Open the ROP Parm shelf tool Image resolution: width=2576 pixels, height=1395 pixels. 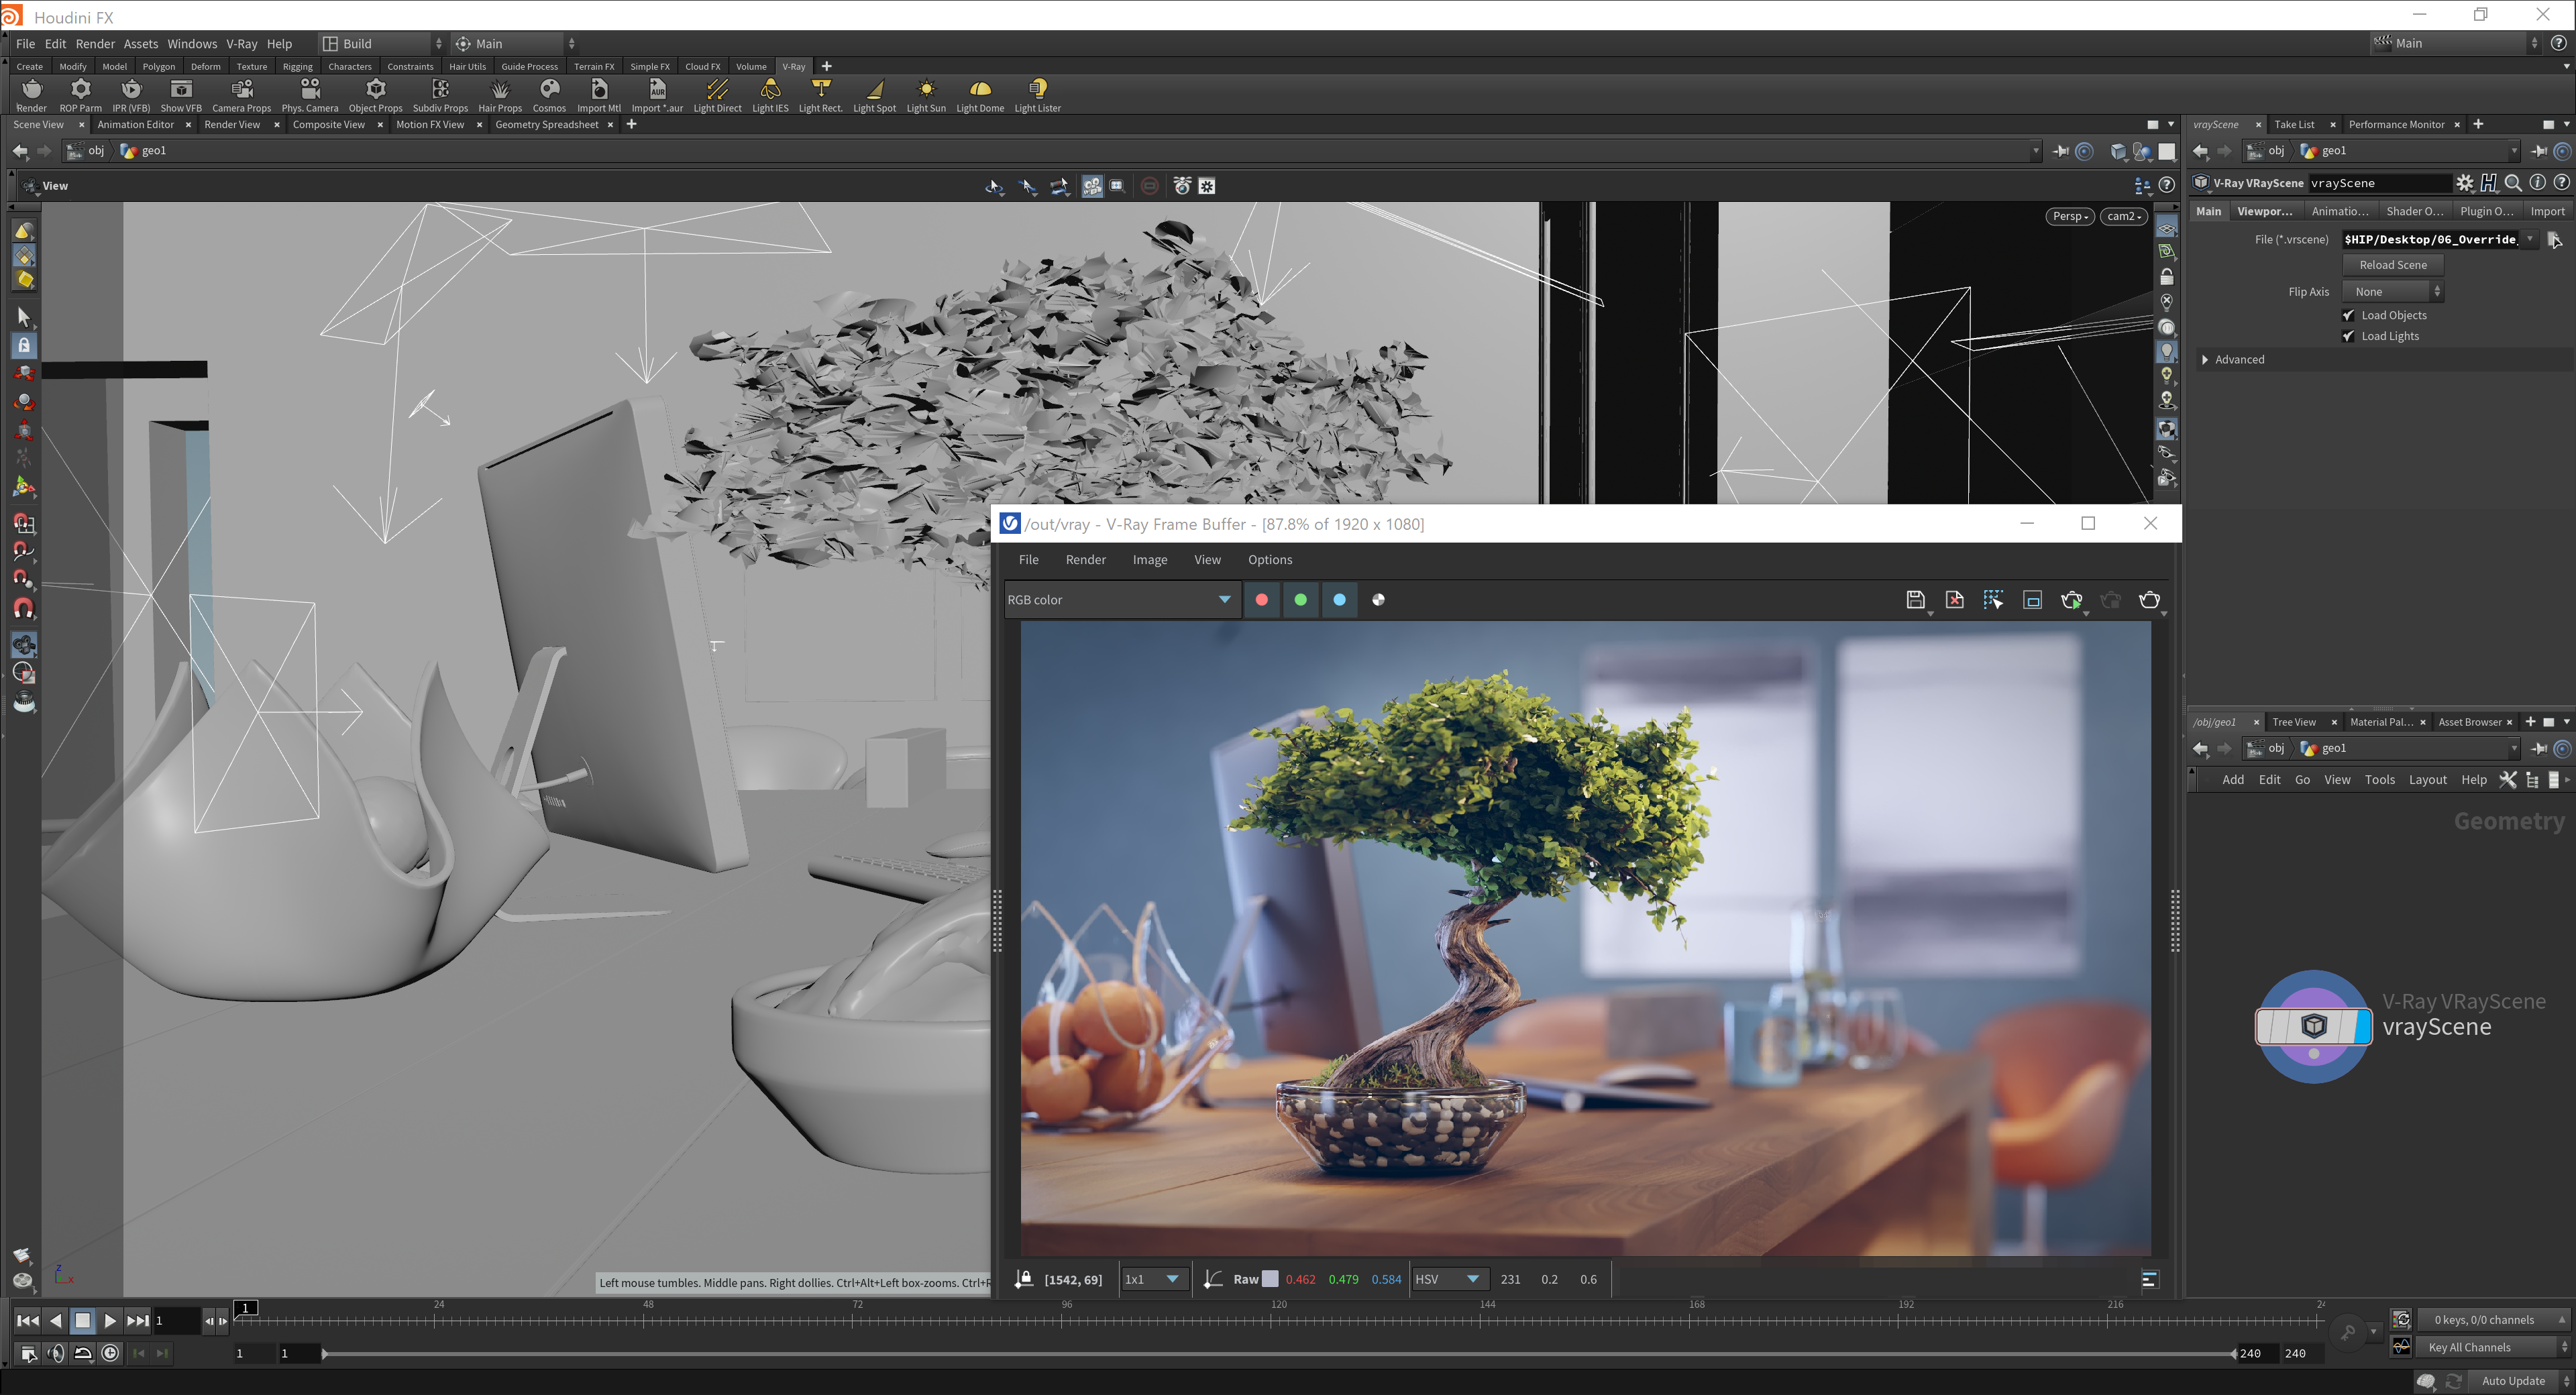coord(80,95)
